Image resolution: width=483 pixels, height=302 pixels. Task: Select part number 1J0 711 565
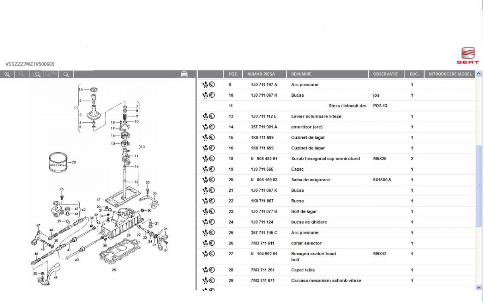coord(262,170)
